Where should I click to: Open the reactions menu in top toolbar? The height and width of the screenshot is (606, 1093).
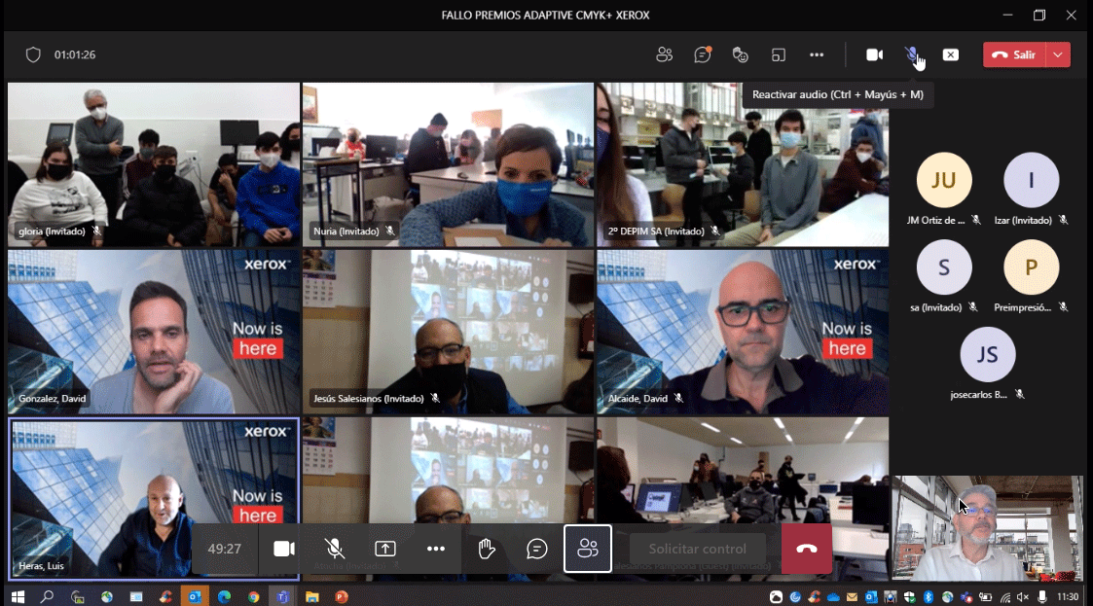pos(740,55)
